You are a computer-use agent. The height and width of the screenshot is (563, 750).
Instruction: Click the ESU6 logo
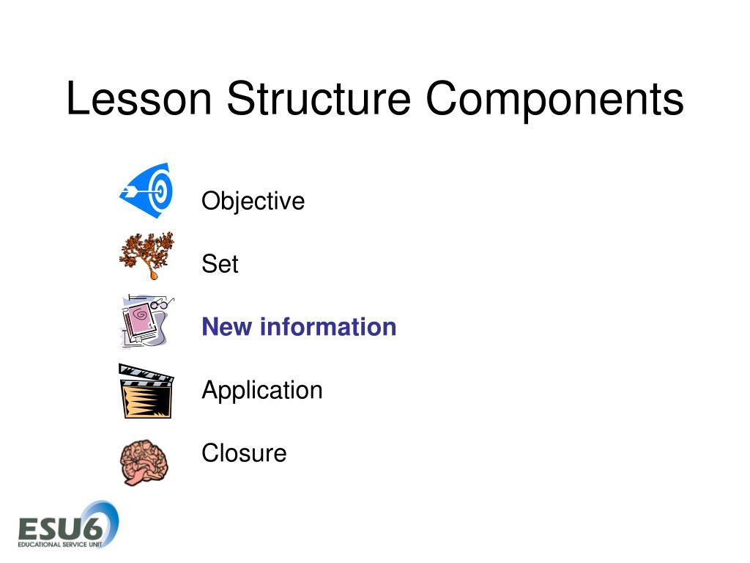click(x=68, y=525)
